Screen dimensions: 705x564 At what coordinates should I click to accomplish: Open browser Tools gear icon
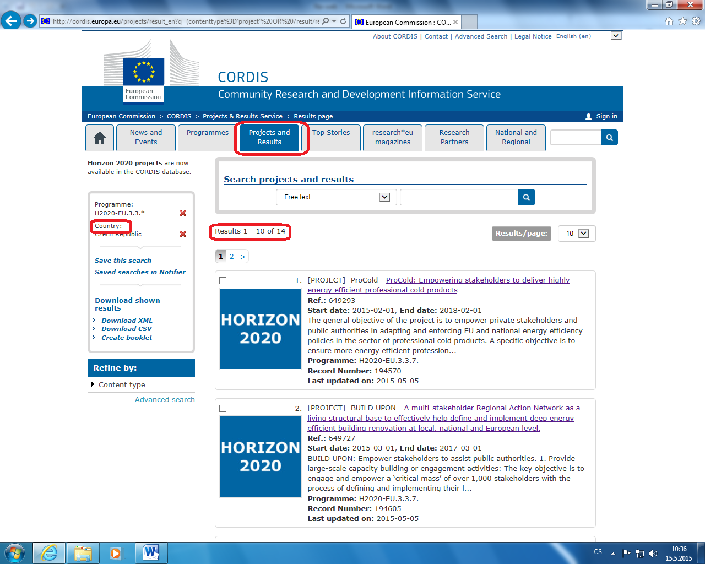click(696, 21)
